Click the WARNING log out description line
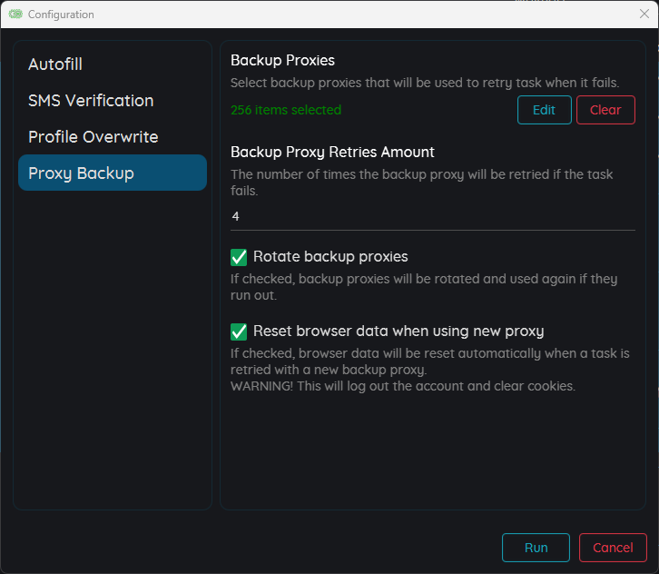 click(403, 386)
